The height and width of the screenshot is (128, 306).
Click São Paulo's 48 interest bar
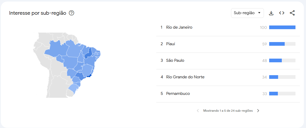click(x=282, y=60)
